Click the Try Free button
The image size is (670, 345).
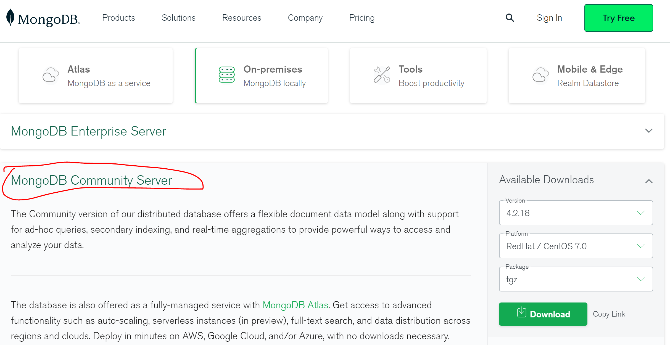coord(618,18)
